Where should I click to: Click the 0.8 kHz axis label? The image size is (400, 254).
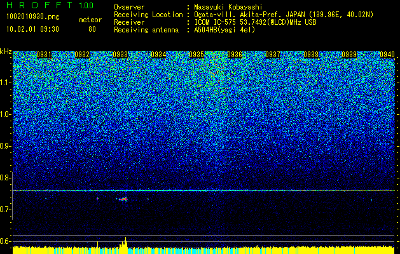coord(6,178)
